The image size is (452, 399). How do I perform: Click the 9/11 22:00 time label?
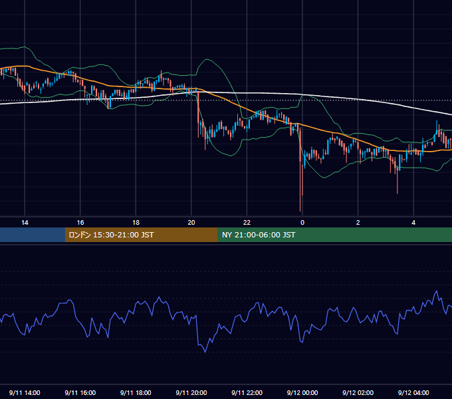247,392
